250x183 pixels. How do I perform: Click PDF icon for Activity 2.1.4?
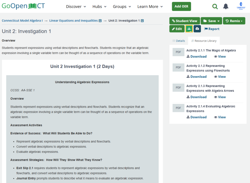coord(178,108)
